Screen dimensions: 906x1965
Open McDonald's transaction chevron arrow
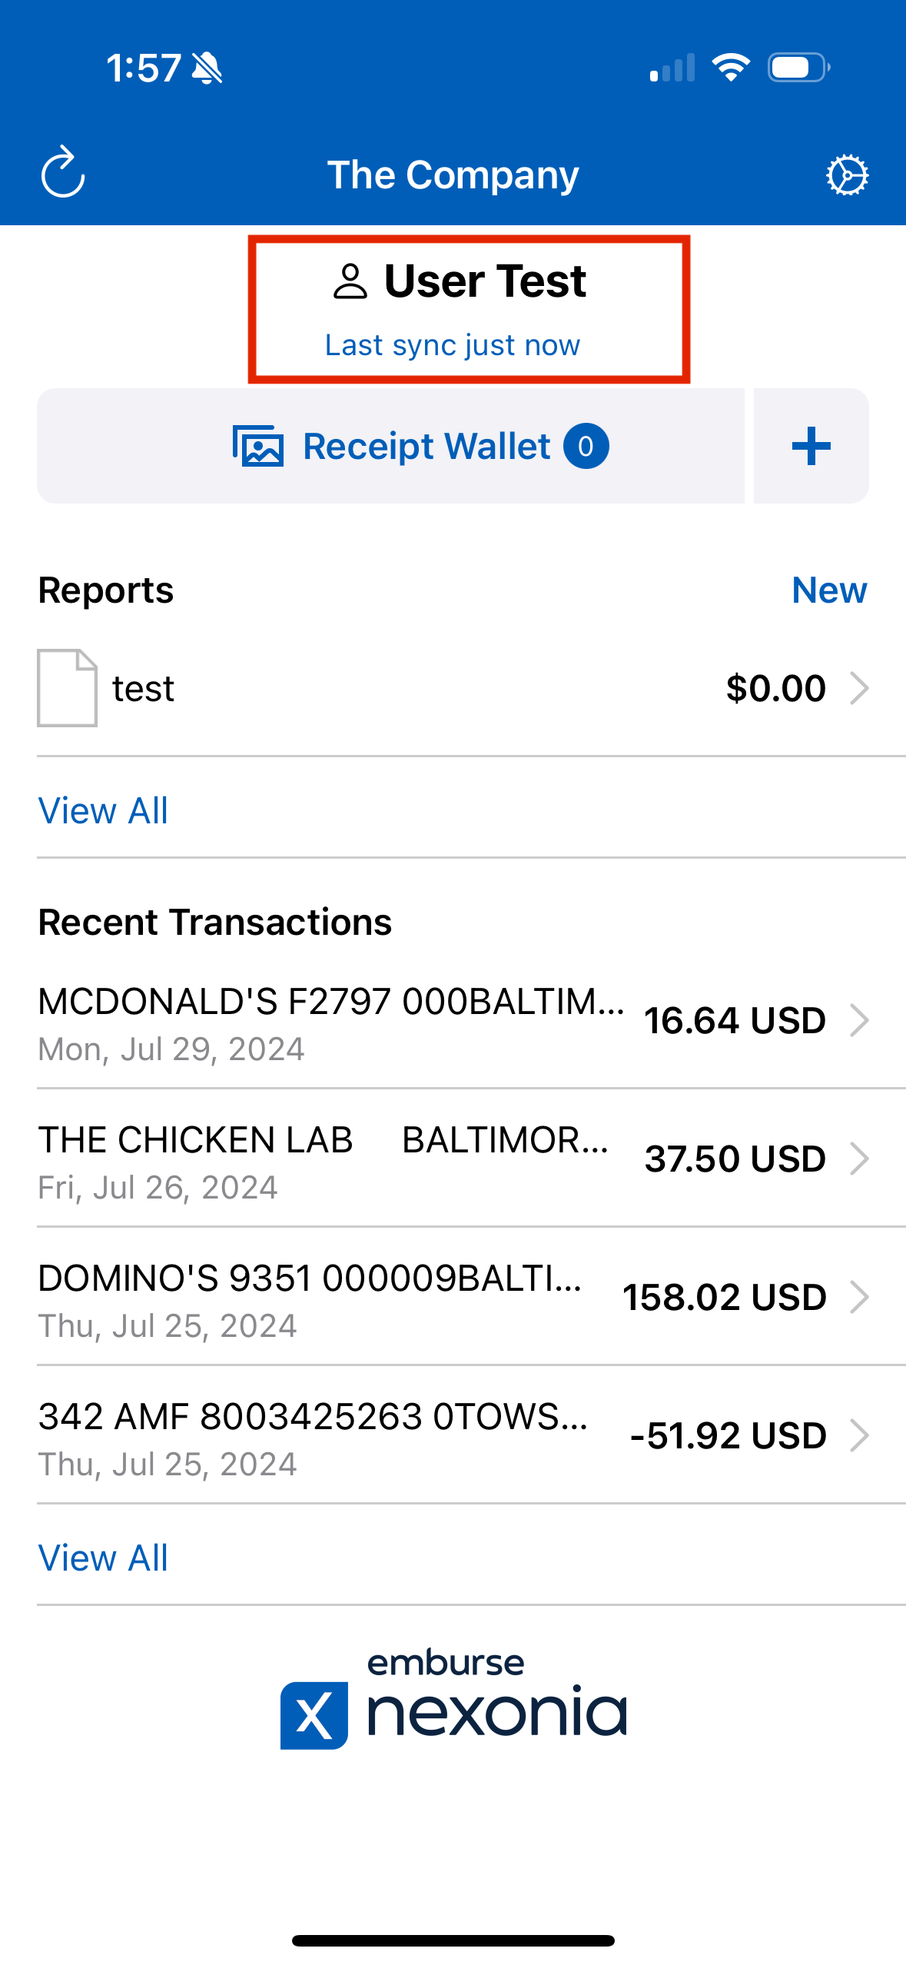(859, 1020)
